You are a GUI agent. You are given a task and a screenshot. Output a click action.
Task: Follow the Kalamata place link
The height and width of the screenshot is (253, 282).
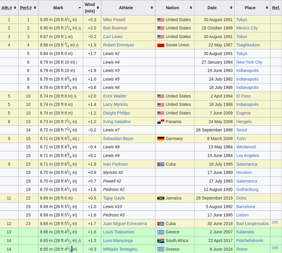point(245,232)
